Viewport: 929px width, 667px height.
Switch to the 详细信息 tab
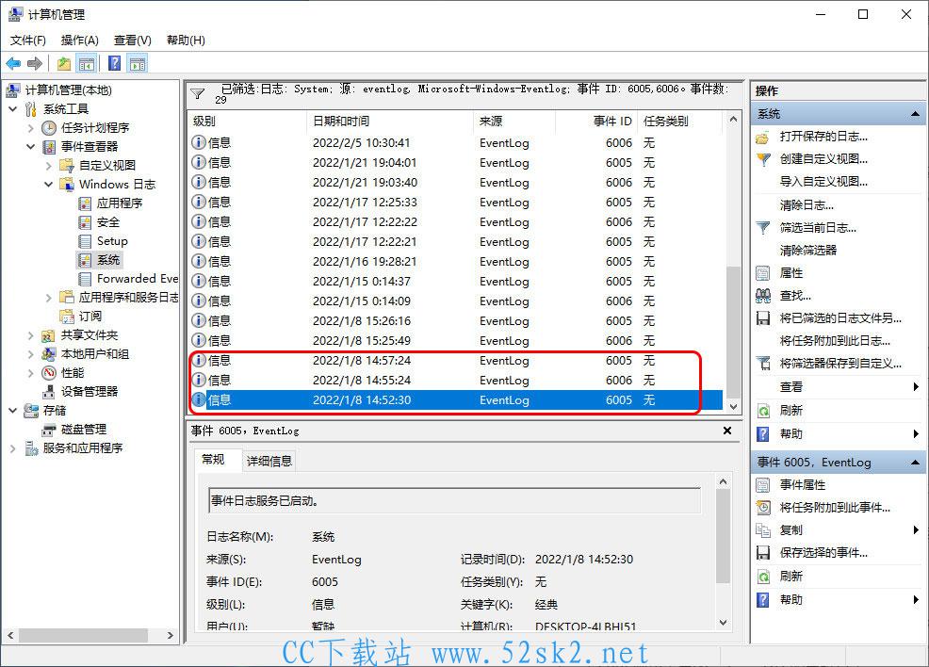tap(269, 461)
